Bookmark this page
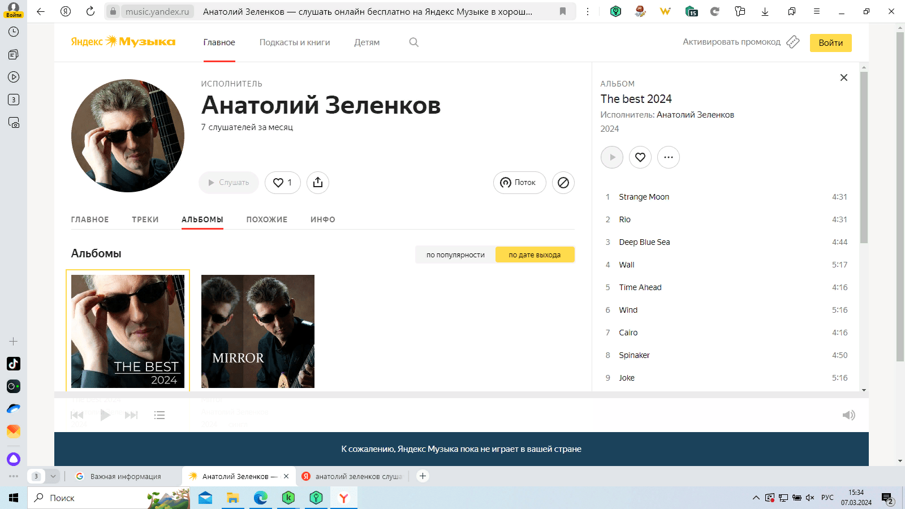 (563, 11)
